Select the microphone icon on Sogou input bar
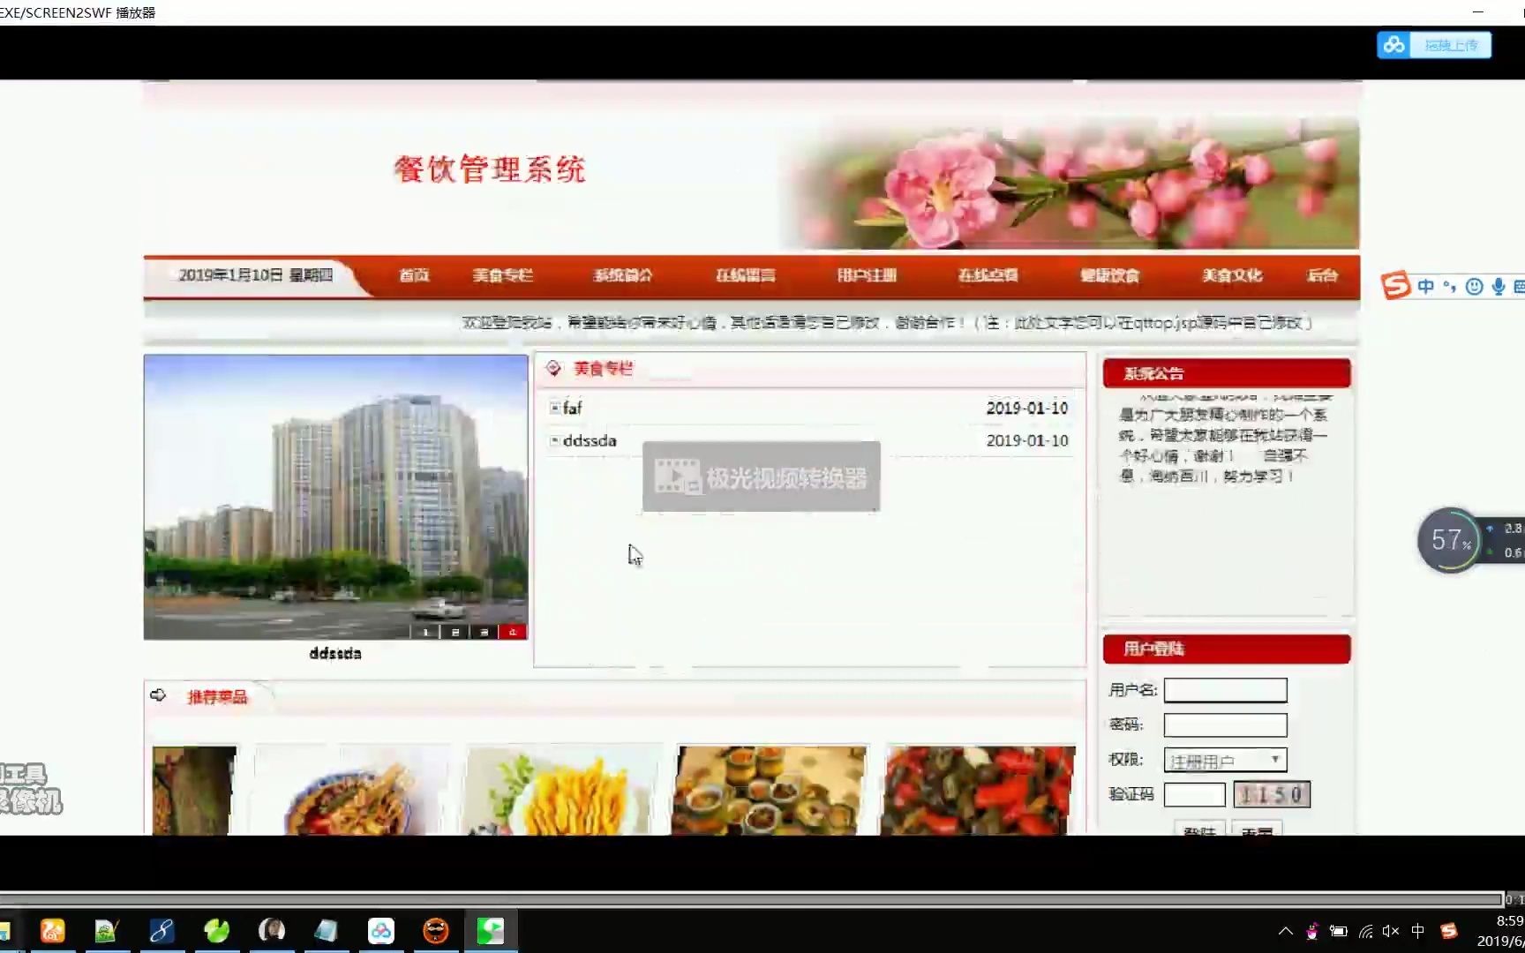1525x953 pixels. (x=1498, y=286)
